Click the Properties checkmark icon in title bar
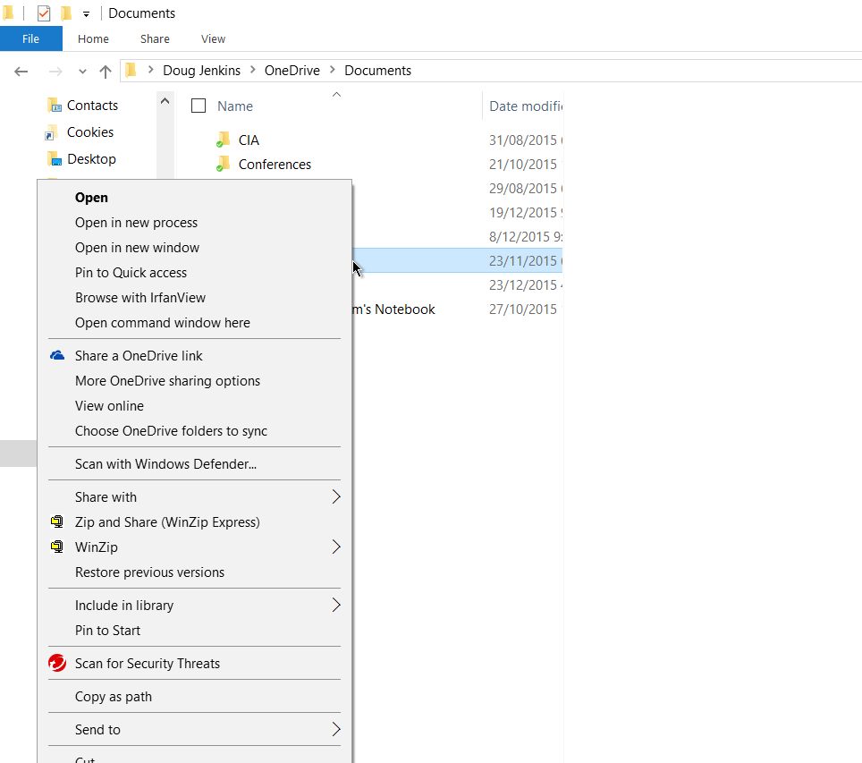This screenshot has width=862, height=763. point(44,13)
